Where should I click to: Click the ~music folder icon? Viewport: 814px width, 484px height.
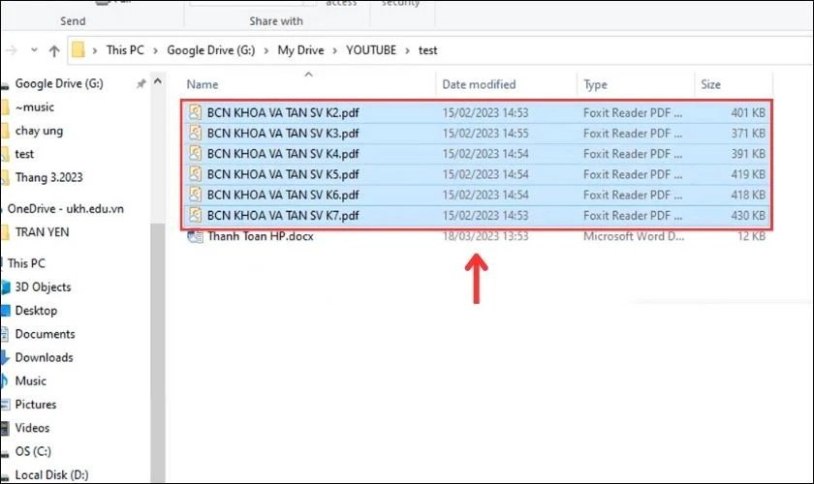click(5, 107)
